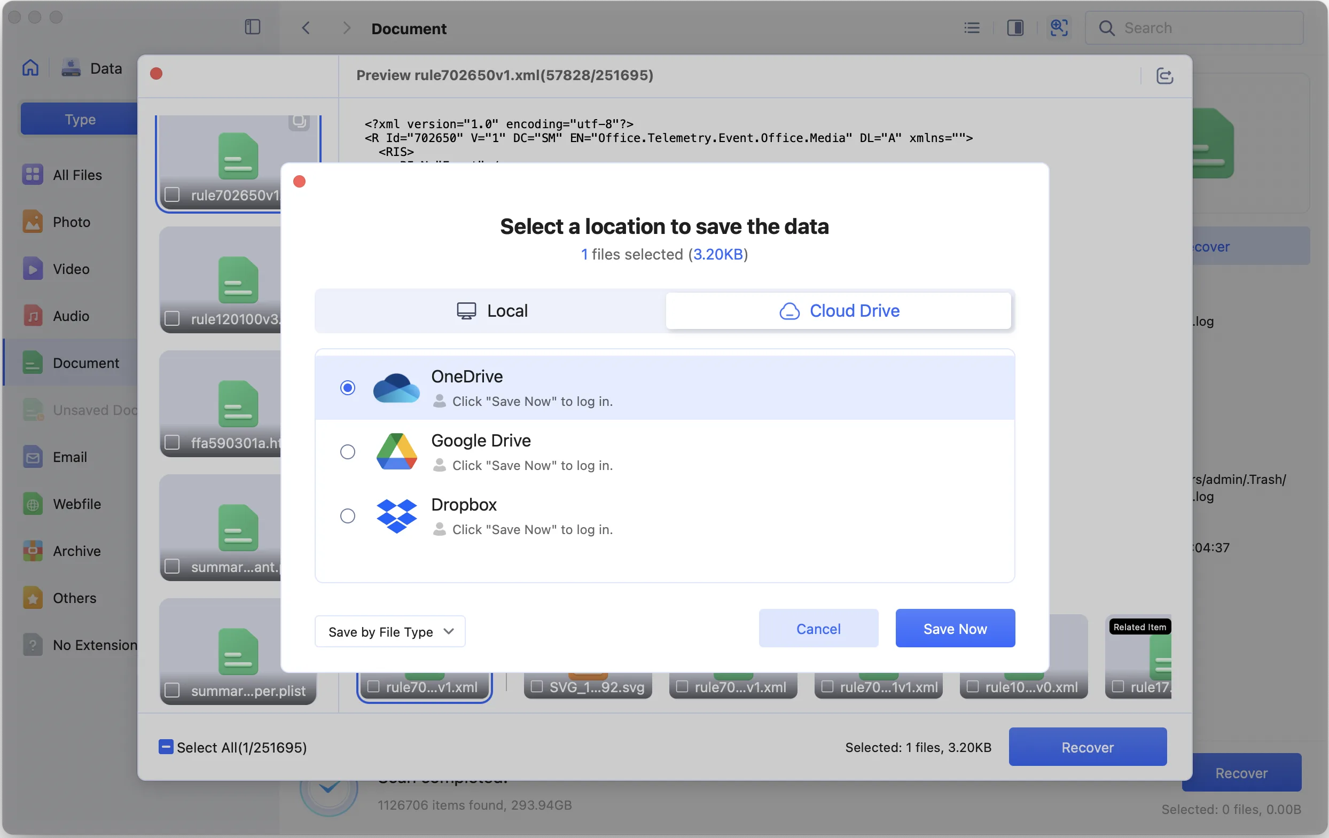Viewport: 1329px width, 838px height.
Task: Open the Save by File Type dropdown
Action: pos(389,631)
